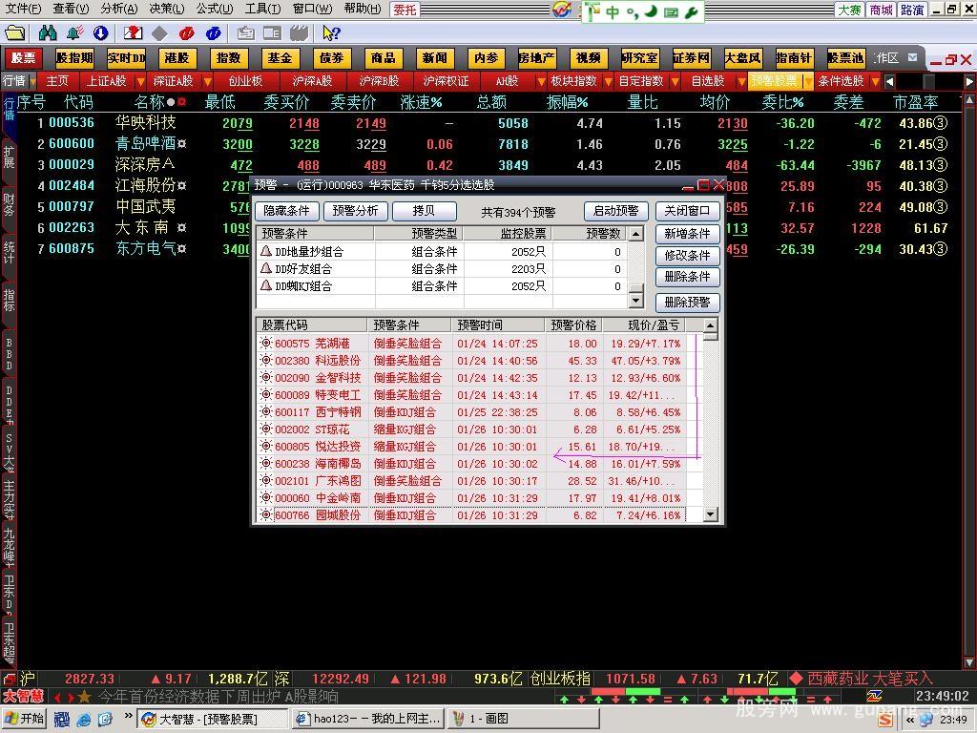The width and height of the screenshot is (977, 733).
Task: Click the 删除预警 button
Action: (687, 303)
